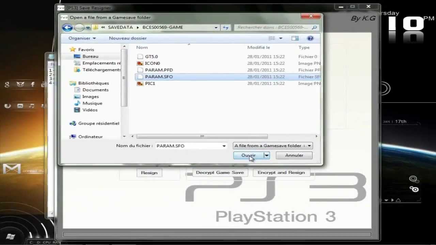Select Bibliothèques in the navigation pane
The width and height of the screenshot is (436, 245).
pyautogui.click(x=94, y=83)
